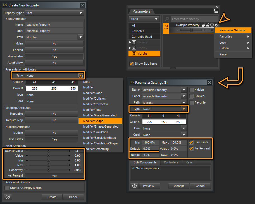This screenshot has width=255, height=204.
Task: Click the heart favorite icon on example Property
Action: coord(212,25)
